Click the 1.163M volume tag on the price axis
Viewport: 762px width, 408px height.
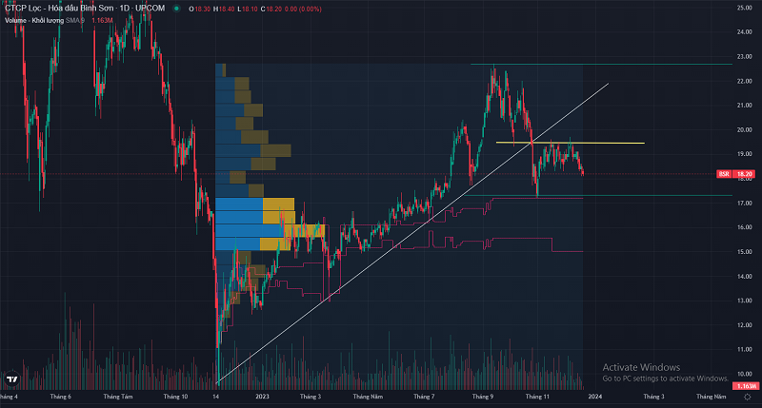coord(748,386)
